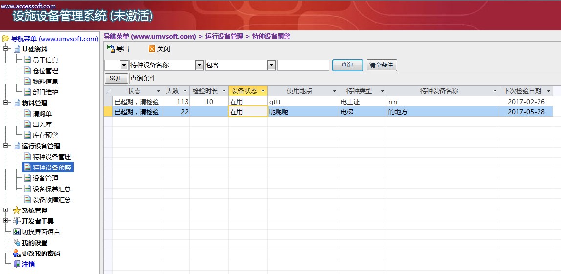Click the folder icon beside 导航菜单
Screen dimensions: 561x274
pyautogui.click(x=6, y=38)
